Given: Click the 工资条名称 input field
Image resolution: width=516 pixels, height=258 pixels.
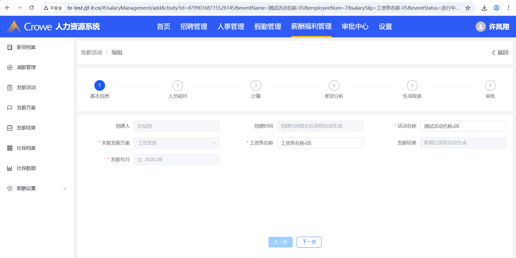Looking at the screenshot, I should 320,143.
